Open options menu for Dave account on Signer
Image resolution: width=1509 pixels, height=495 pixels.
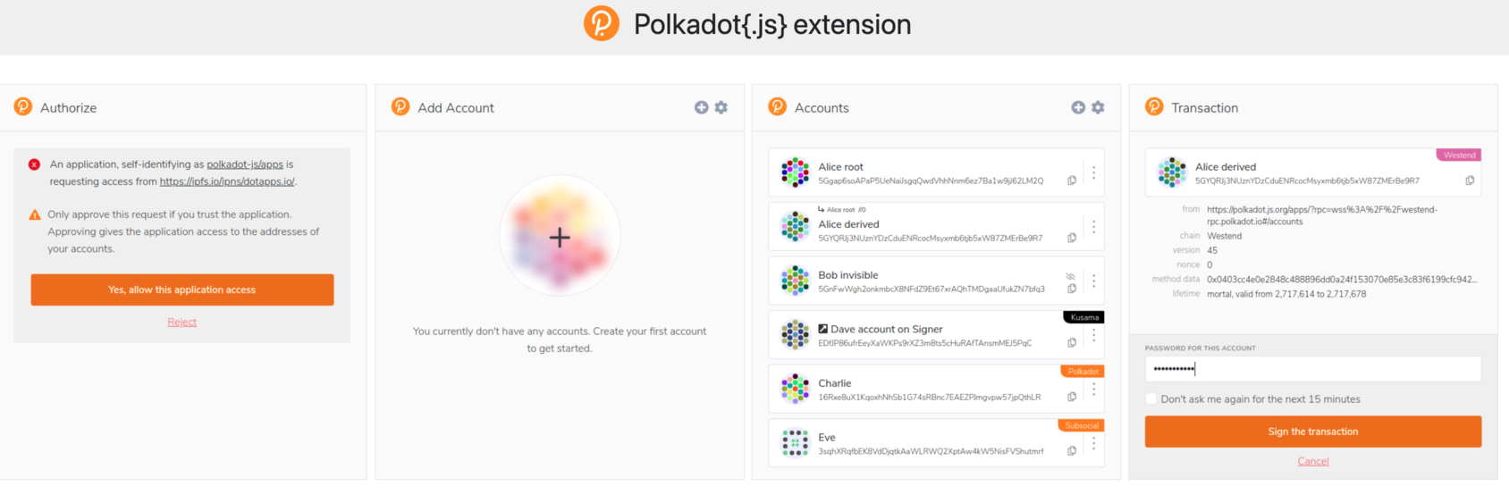1093,336
